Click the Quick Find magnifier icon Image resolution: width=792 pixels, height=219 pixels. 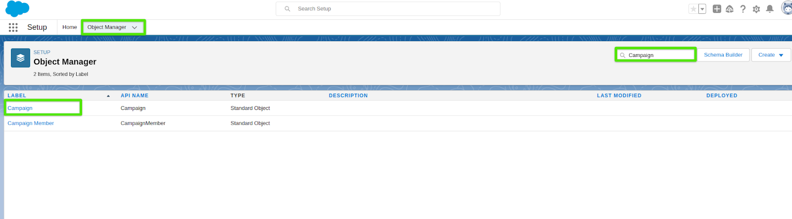pos(623,55)
